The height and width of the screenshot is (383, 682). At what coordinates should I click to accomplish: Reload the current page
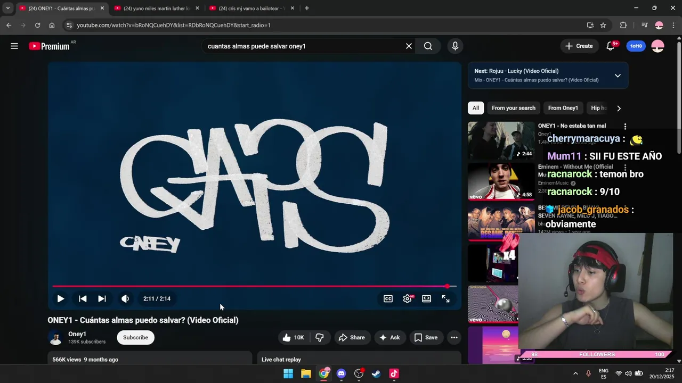point(37,25)
